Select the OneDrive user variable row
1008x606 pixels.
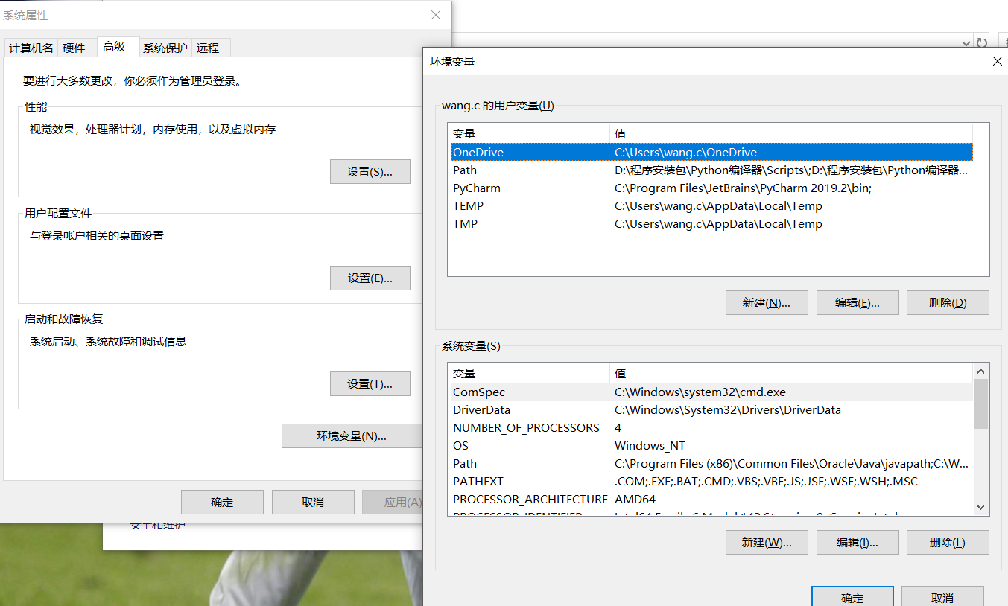[x=711, y=152]
